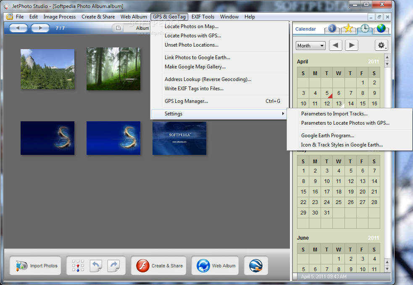The height and width of the screenshot is (285, 413).
Task: Open the Edit menu
Action: 34,16
